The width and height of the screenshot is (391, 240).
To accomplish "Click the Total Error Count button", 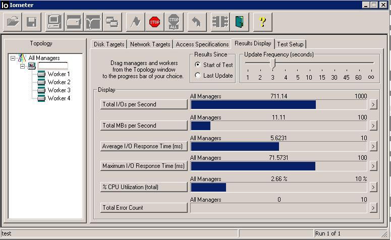I will [x=144, y=208].
